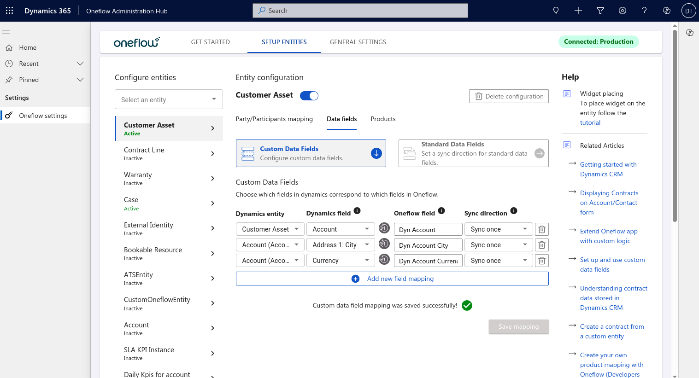Image resolution: width=699 pixels, height=378 pixels.
Task: Click the sync icon beside Currency field
Action: coord(384,259)
